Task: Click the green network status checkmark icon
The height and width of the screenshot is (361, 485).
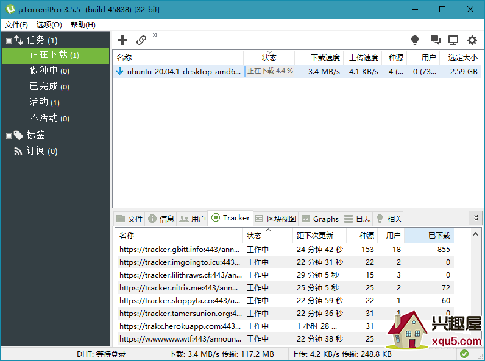Action: (464, 354)
